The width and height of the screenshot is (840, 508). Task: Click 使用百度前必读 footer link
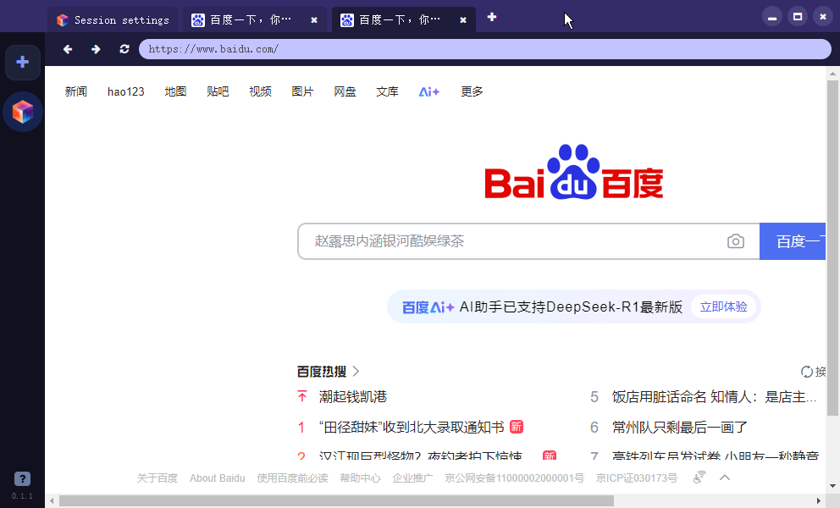click(x=292, y=478)
